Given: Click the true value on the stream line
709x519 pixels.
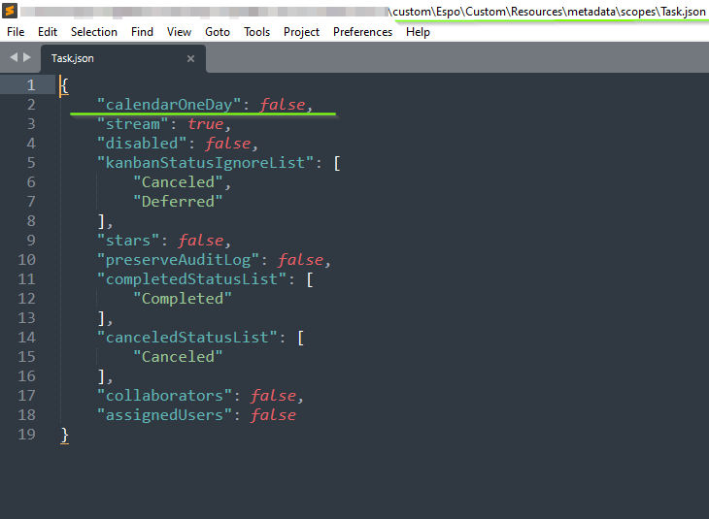Looking at the screenshot, I should click(x=204, y=124).
